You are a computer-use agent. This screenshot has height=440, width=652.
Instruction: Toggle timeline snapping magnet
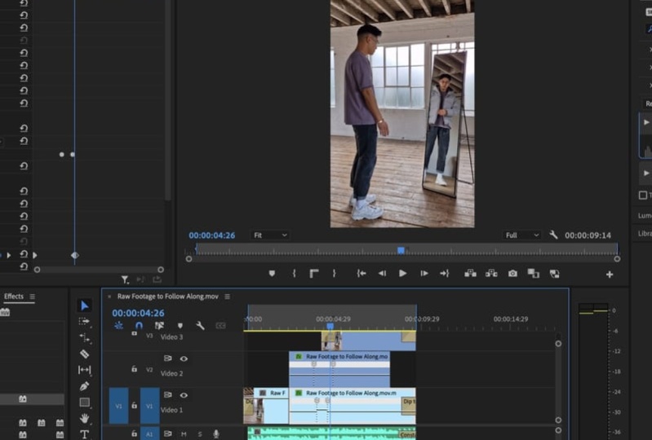click(139, 325)
